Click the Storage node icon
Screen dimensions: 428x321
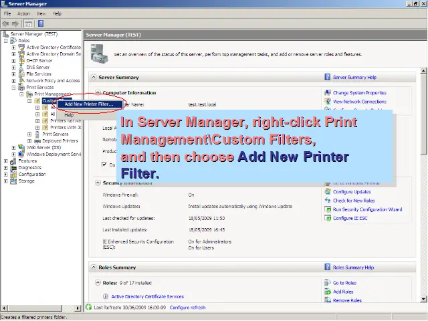pos(13,181)
